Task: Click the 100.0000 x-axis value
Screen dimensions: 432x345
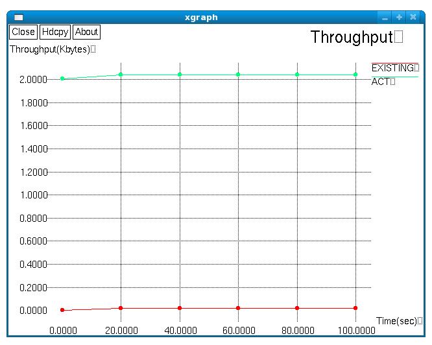Action: click(x=357, y=330)
